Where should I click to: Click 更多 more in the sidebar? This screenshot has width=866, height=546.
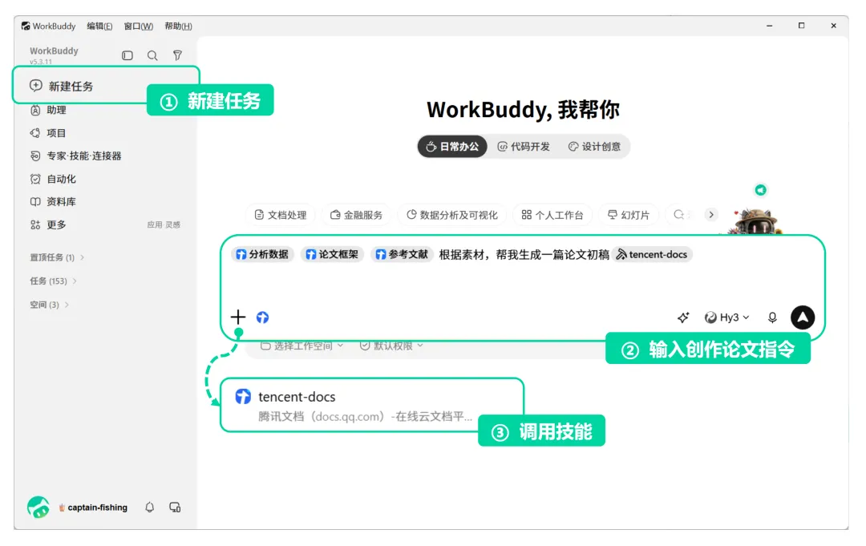point(48,224)
